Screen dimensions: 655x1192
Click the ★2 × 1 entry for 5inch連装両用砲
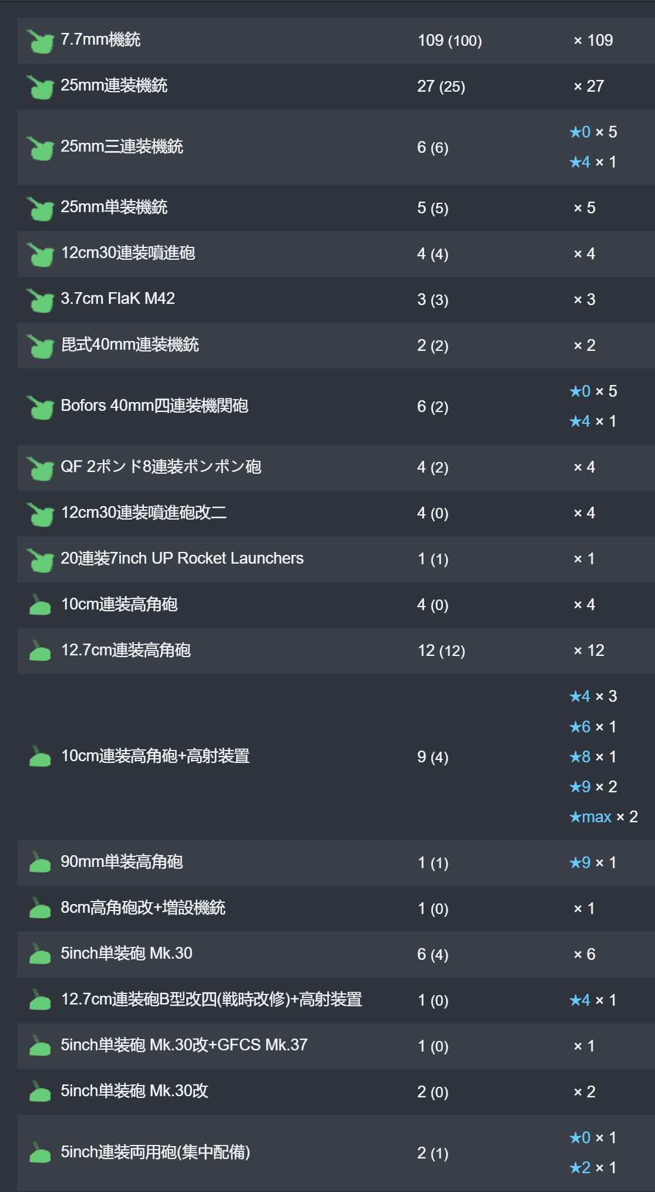pos(593,1168)
